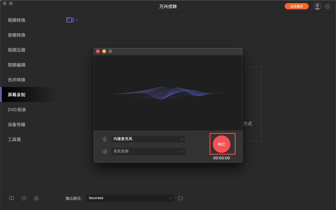Viewport: 336px width, 210px height.
Task: Open the user guide book icon
Action: click(x=12, y=198)
